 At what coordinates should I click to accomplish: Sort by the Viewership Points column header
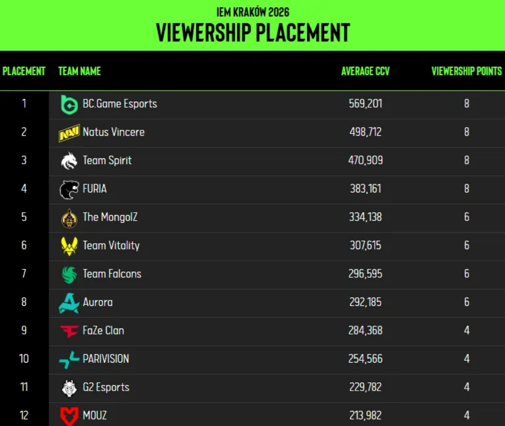(466, 71)
